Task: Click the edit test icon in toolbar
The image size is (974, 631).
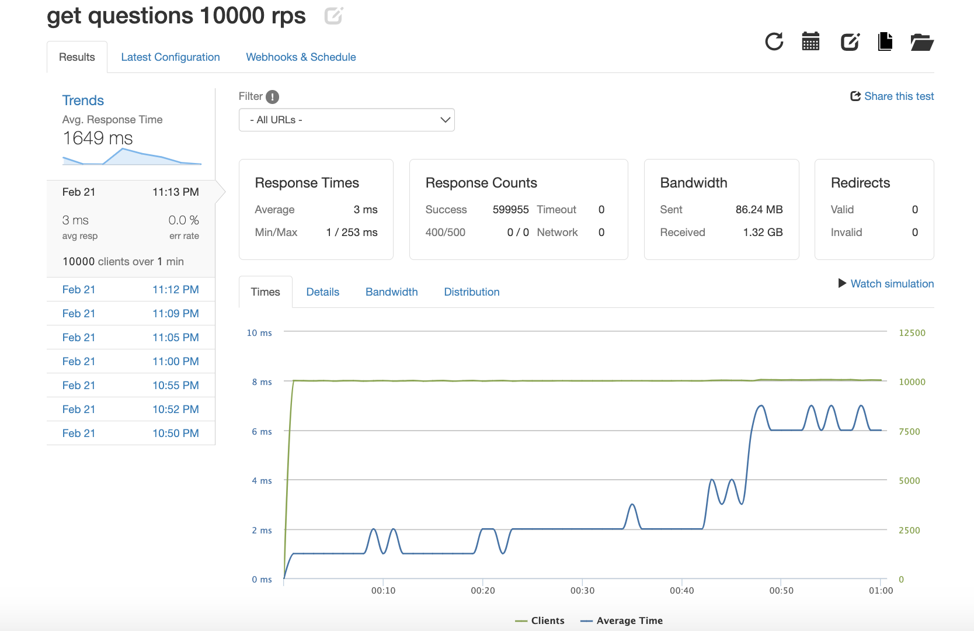Action: click(850, 42)
